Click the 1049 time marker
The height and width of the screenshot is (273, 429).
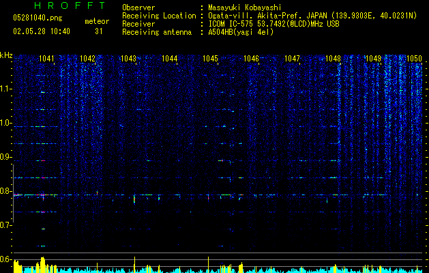coord(373,58)
